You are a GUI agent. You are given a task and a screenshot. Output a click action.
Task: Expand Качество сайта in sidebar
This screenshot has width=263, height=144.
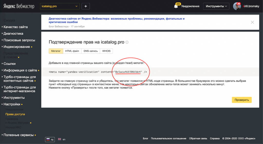[x=15, y=27]
